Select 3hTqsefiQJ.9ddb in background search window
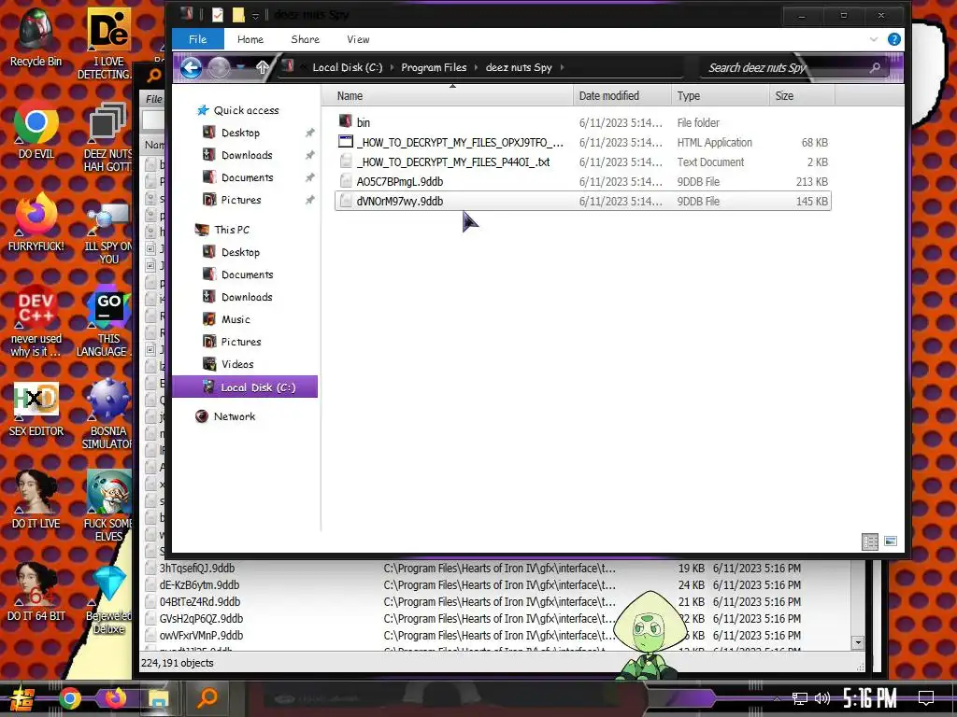 tap(196, 569)
